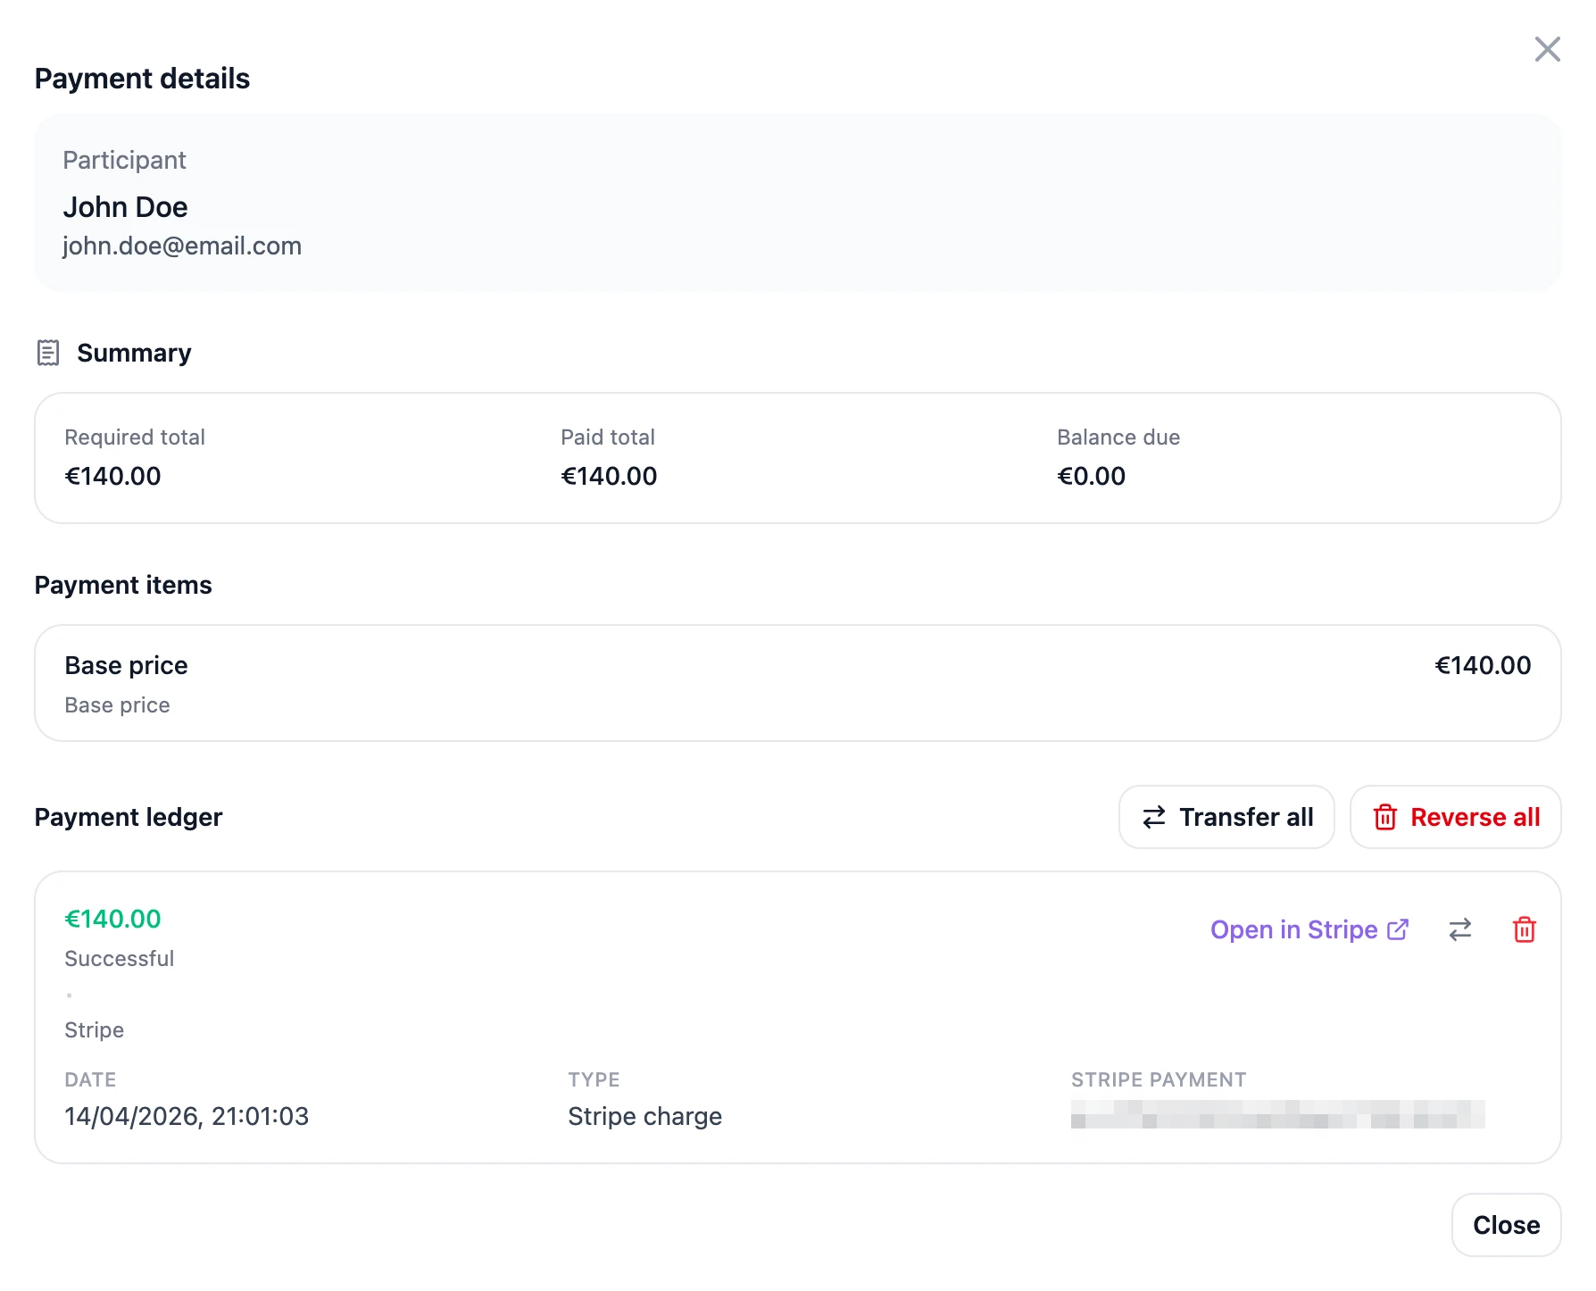Click the Paid total value €140.00
The width and height of the screenshot is (1596, 1291).
[609, 476]
